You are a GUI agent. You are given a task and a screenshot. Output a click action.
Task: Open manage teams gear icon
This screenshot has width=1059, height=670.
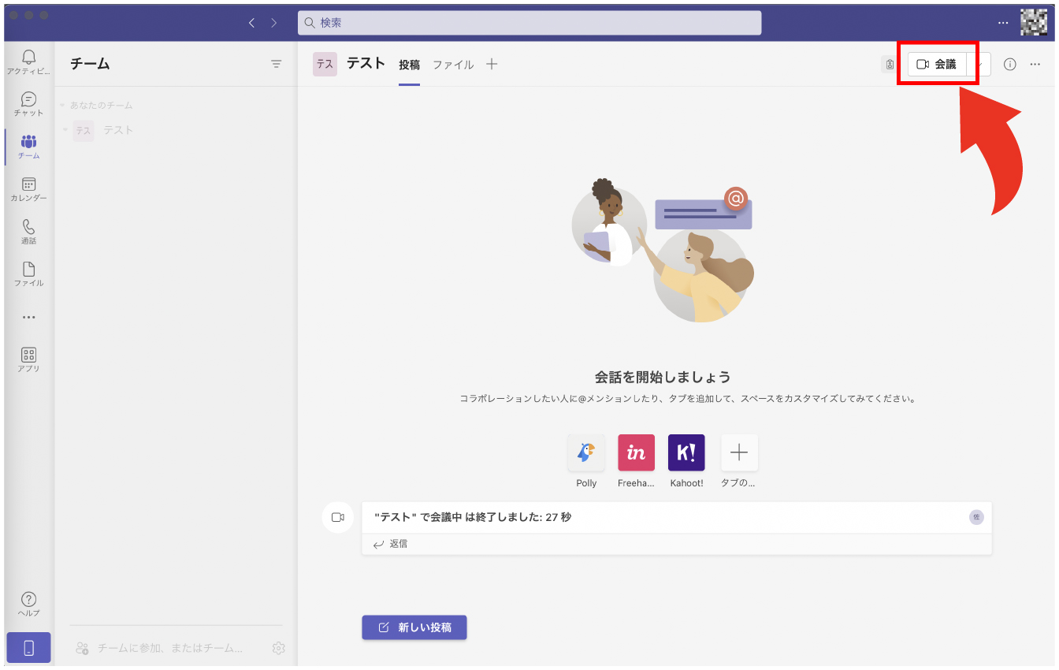[x=278, y=648]
